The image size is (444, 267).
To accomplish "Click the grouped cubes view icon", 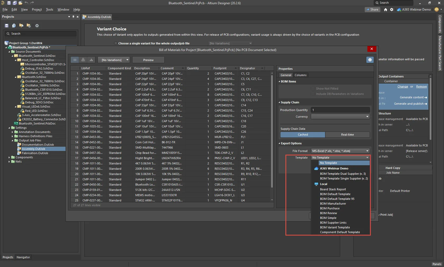I will 83,60.
